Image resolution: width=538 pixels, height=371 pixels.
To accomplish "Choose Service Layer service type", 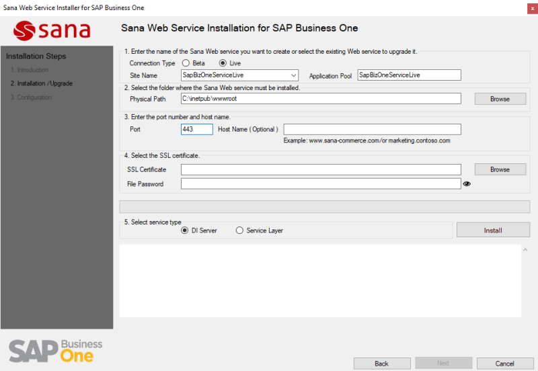I will [240, 231].
